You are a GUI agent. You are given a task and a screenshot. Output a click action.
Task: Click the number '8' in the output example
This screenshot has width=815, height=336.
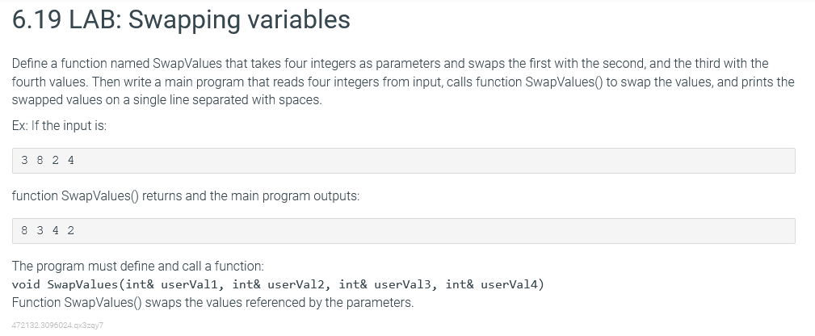24,230
